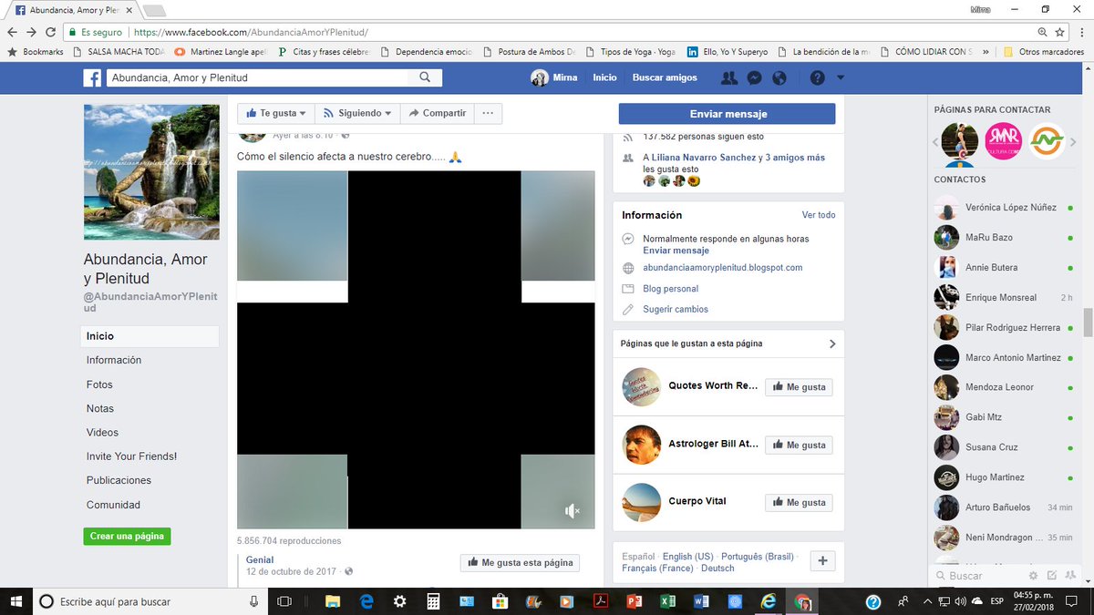Screen dimensions: 1094x615
Task: Open the calculator from the taskbar
Action: click(x=433, y=601)
